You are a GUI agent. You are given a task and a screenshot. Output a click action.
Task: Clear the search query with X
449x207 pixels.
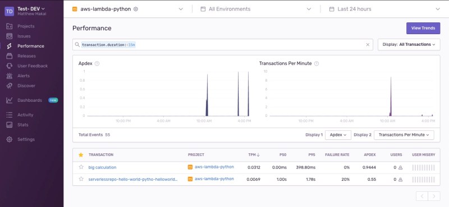coord(368,45)
